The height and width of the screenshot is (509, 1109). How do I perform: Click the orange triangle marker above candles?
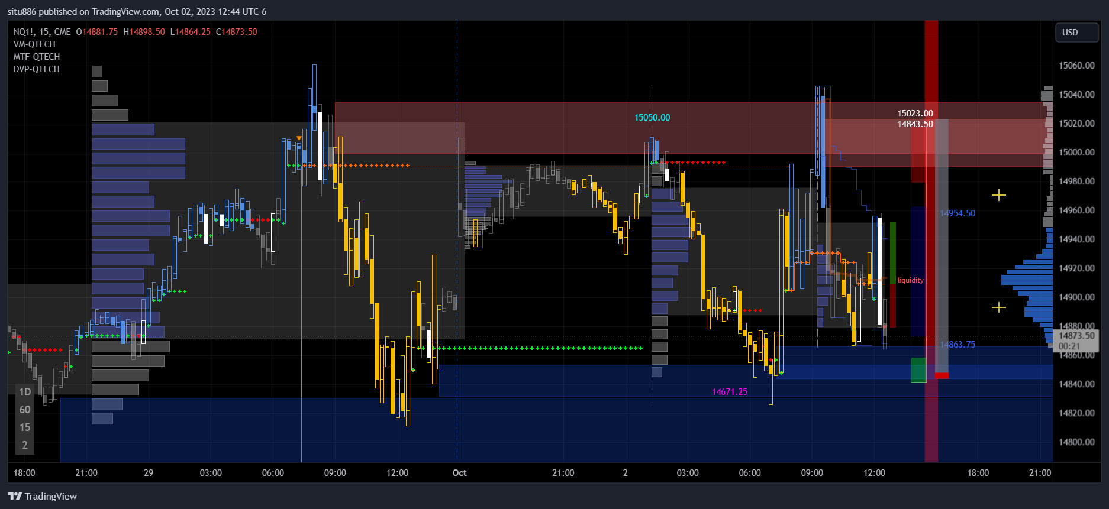tap(299, 138)
